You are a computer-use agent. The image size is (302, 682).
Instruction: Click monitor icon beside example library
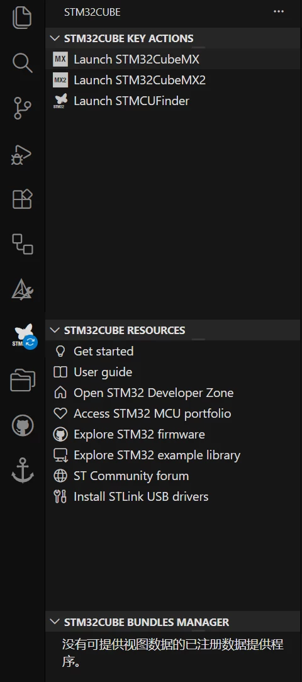coord(60,455)
